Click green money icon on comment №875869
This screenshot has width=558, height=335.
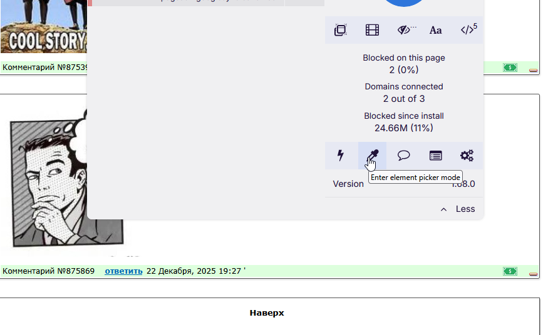click(x=510, y=271)
